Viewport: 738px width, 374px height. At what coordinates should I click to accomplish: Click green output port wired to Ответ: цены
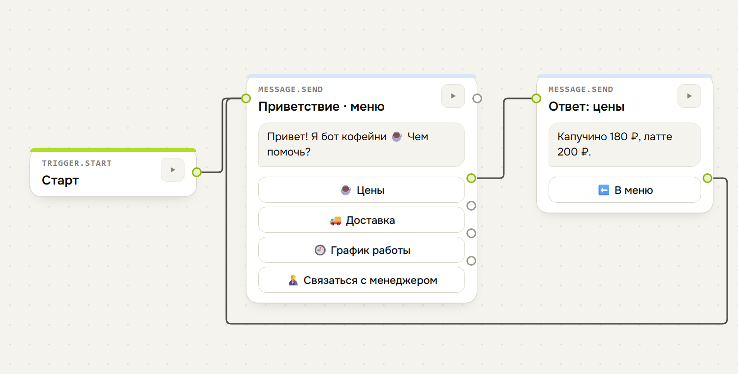471,178
